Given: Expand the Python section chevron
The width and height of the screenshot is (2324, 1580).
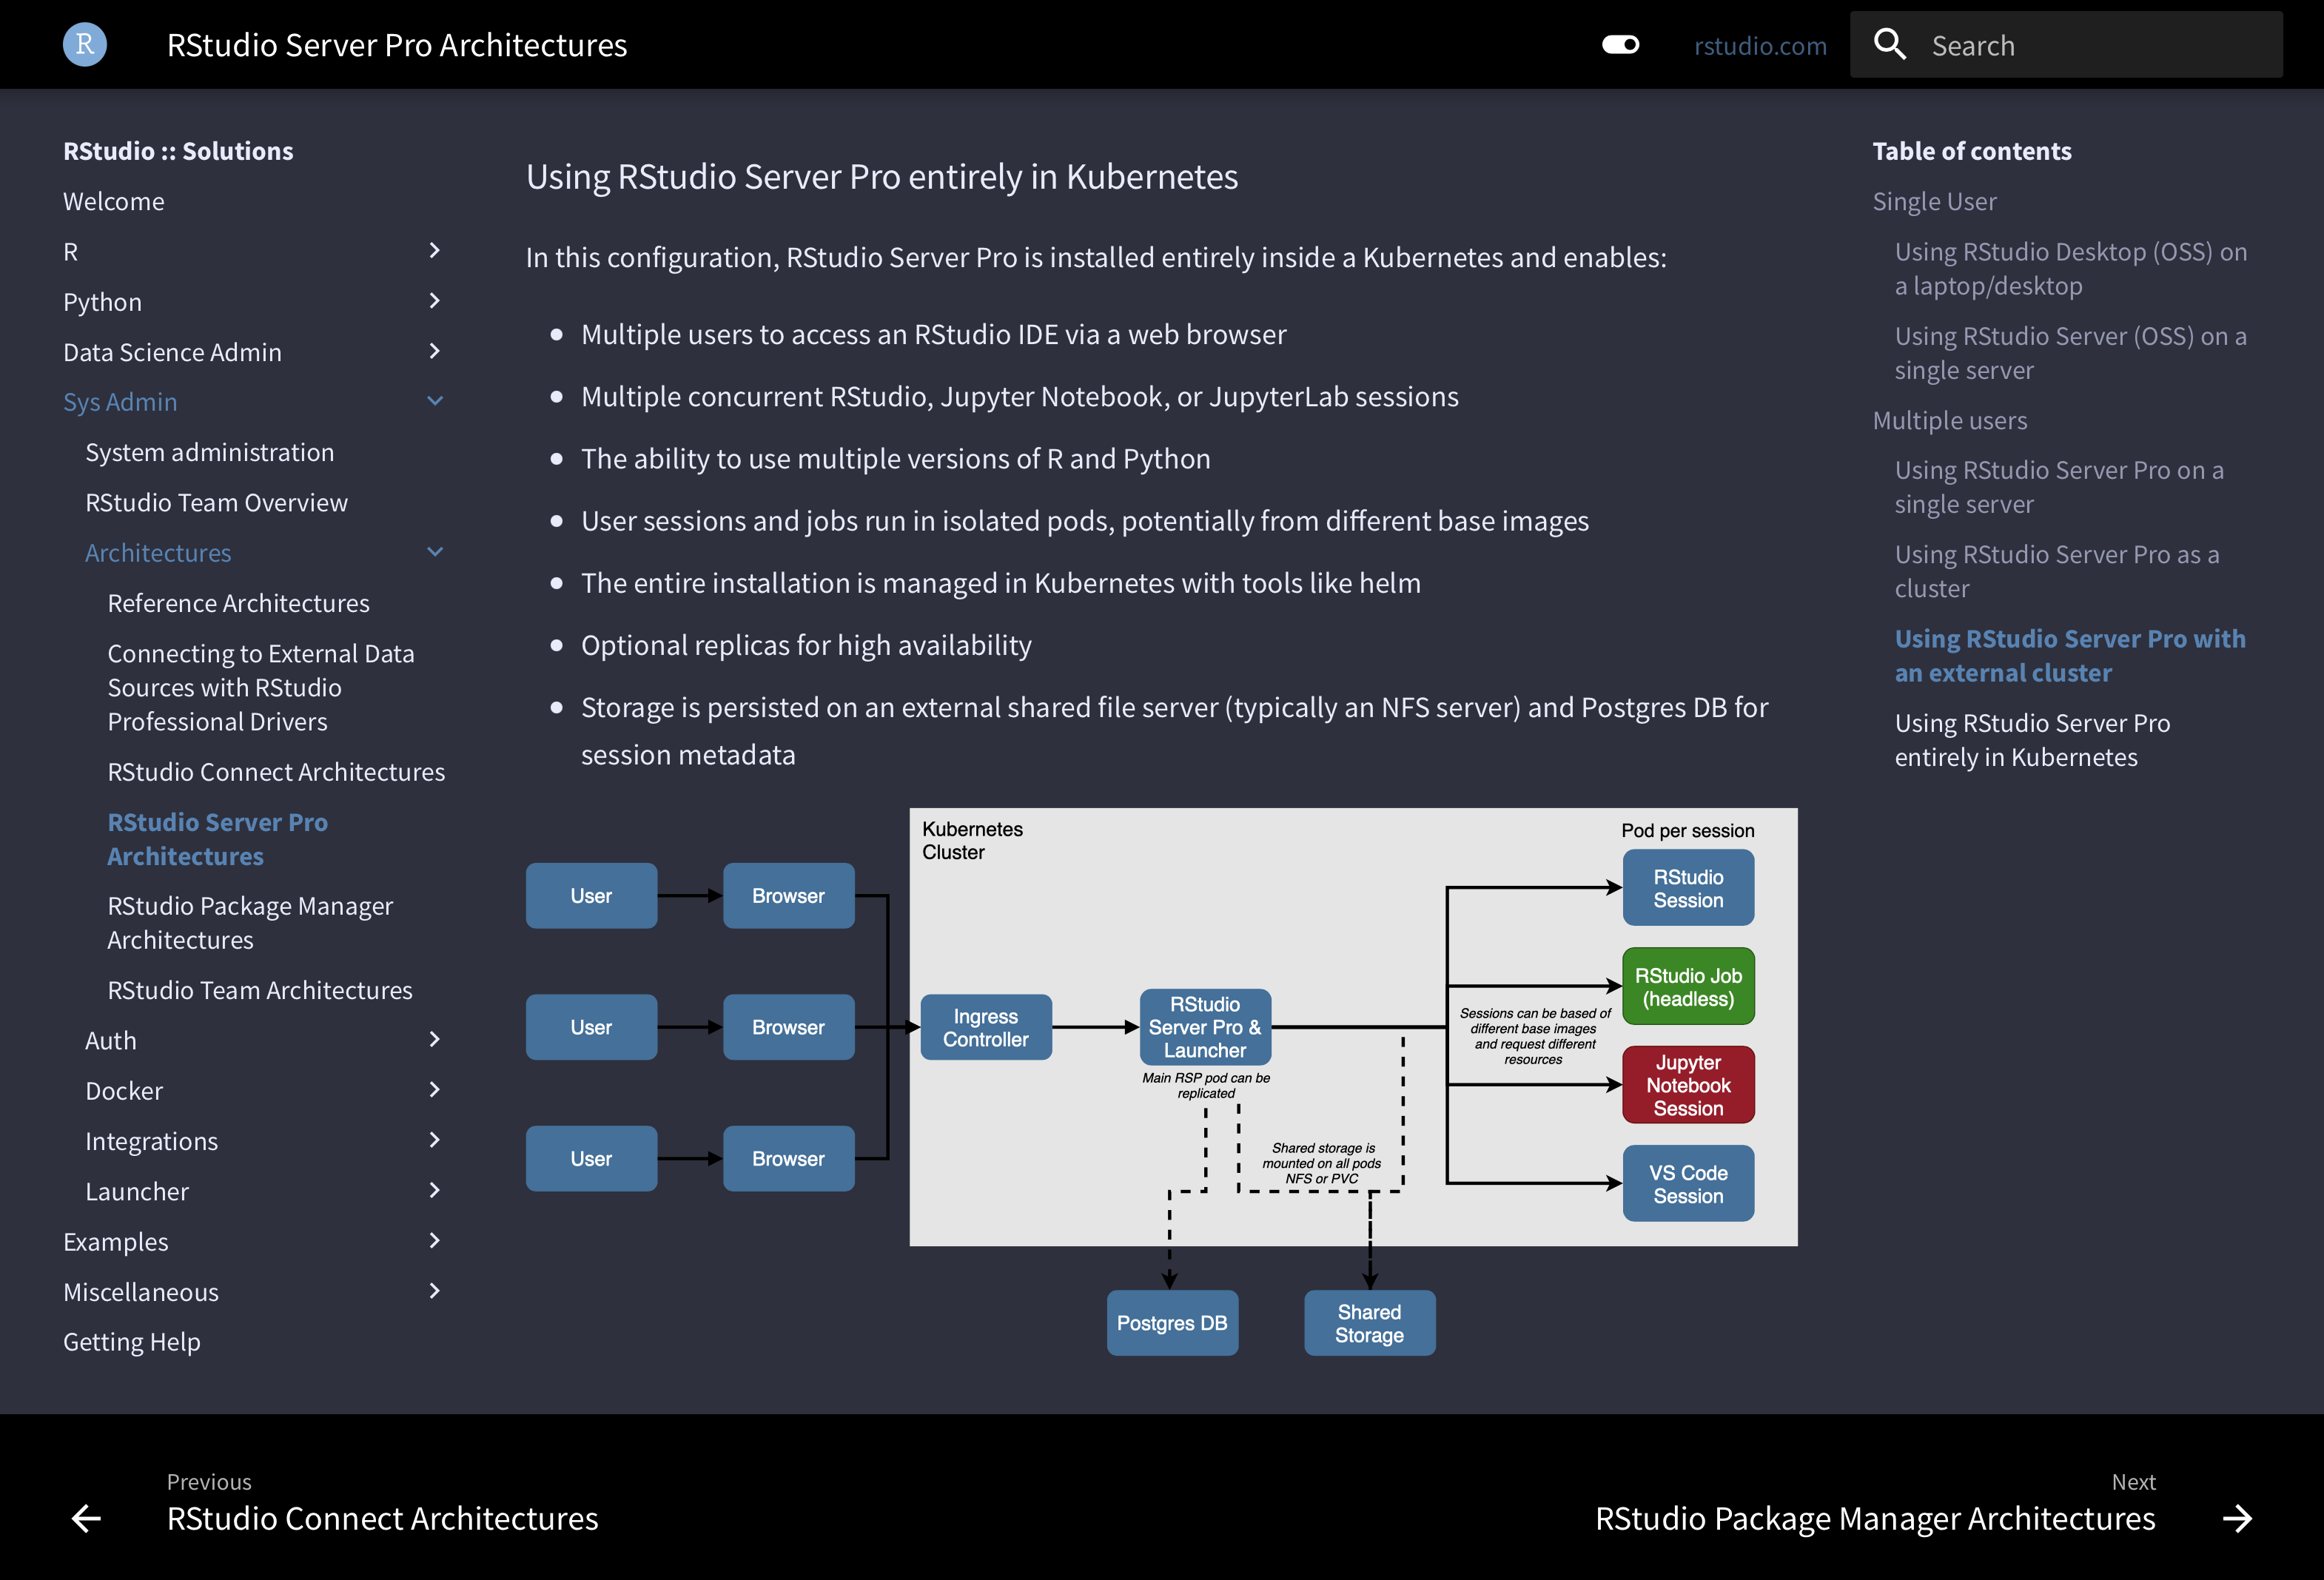Looking at the screenshot, I should [434, 301].
